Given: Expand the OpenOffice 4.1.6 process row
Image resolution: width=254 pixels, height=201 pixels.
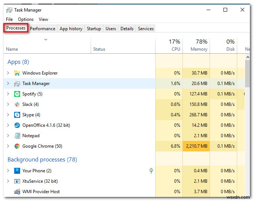Looking at the screenshot, I should pyautogui.click(x=8, y=125).
